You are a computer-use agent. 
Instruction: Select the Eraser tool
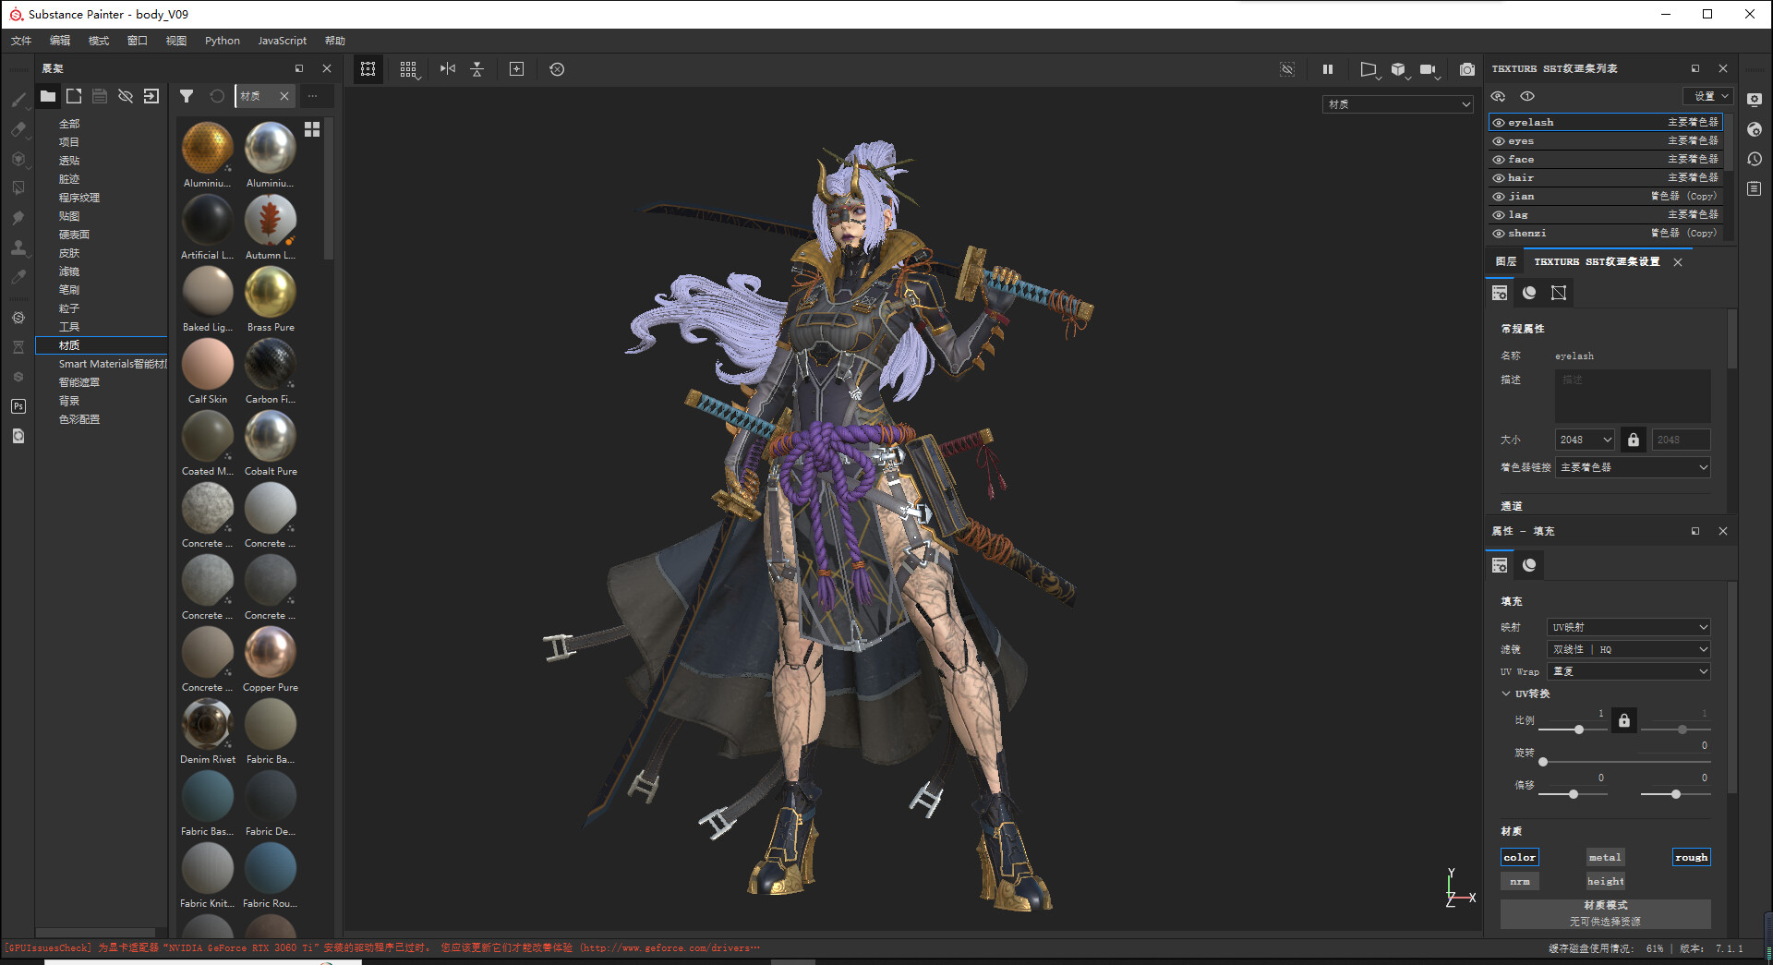[18, 129]
